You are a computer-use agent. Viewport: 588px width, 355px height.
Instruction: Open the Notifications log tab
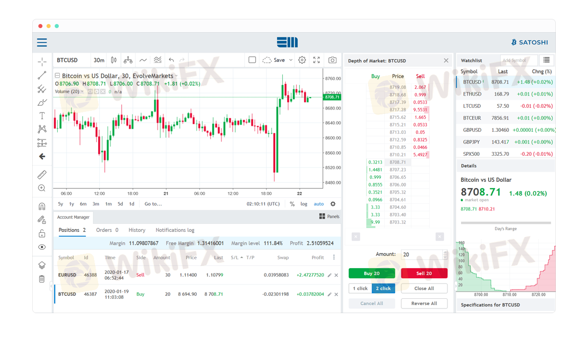[x=175, y=230]
